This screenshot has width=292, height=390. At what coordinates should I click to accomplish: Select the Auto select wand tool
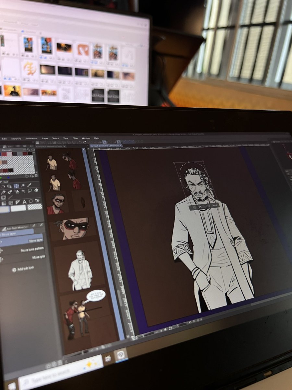click(23, 186)
